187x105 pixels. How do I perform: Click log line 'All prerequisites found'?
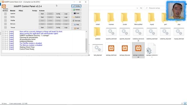tap(27, 39)
